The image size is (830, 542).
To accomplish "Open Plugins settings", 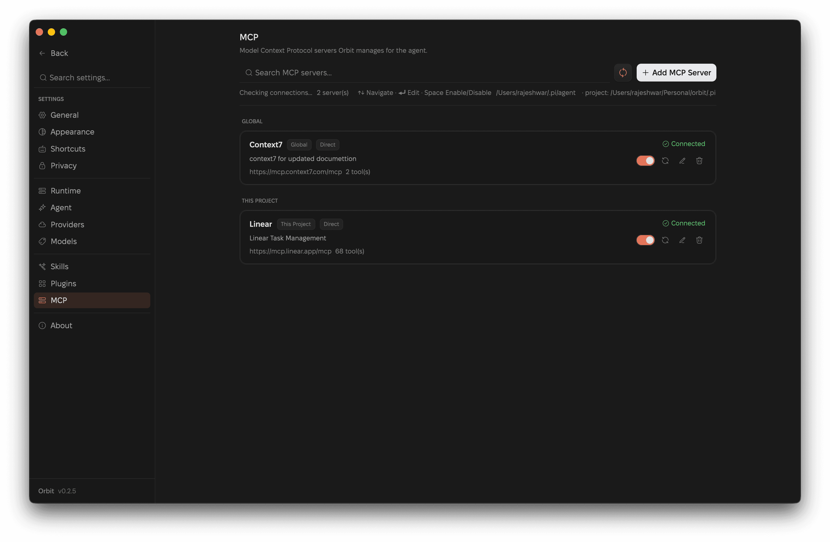I will pyautogui.click(x=92, y=283).
